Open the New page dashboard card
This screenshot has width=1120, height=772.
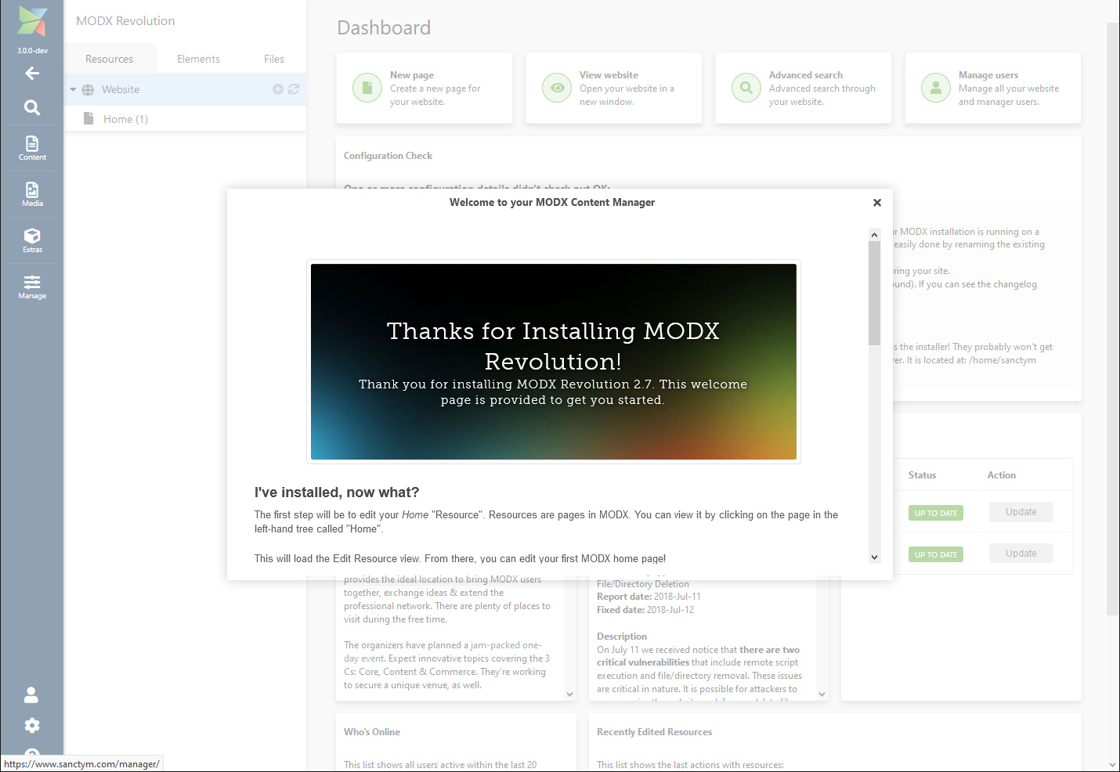click(425, 88)
